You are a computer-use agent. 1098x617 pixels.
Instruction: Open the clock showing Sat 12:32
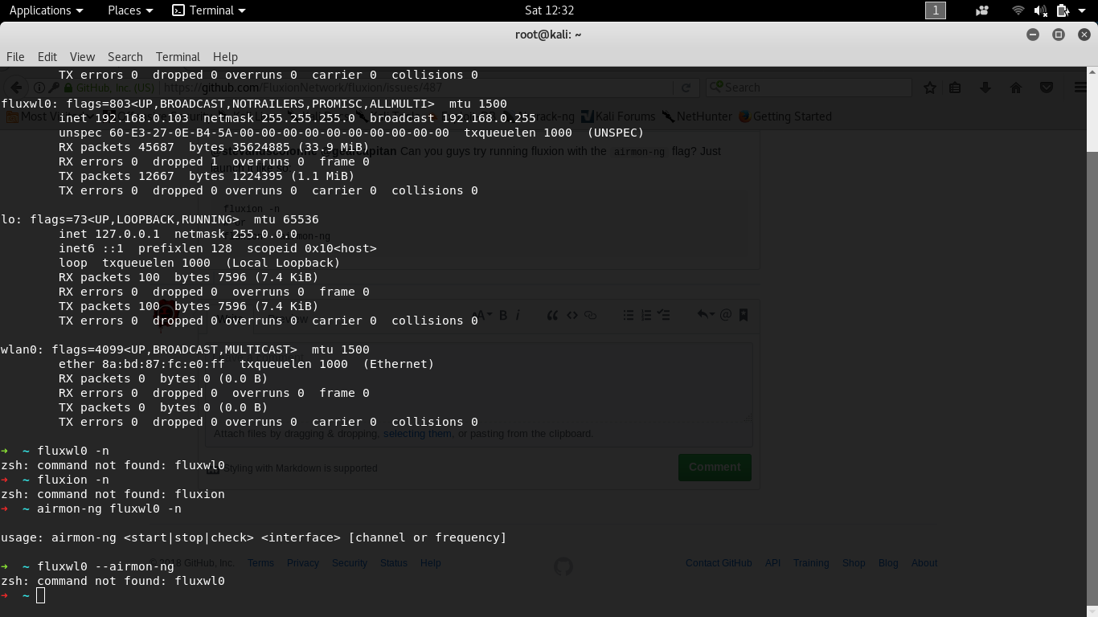pyautogui.click(x=549, y=10)
